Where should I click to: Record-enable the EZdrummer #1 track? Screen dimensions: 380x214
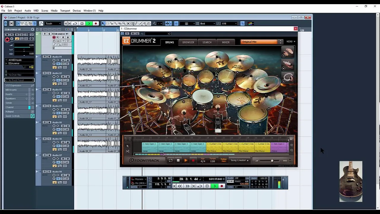point(54,37)
